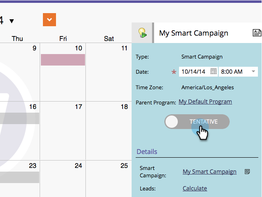Click the calendar cell for day 17

pyautogui.click(x=63, y=131)
